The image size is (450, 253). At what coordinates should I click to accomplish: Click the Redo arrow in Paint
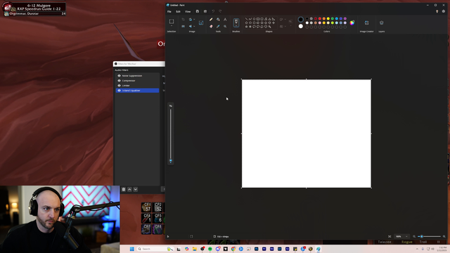tap(220, 11)
